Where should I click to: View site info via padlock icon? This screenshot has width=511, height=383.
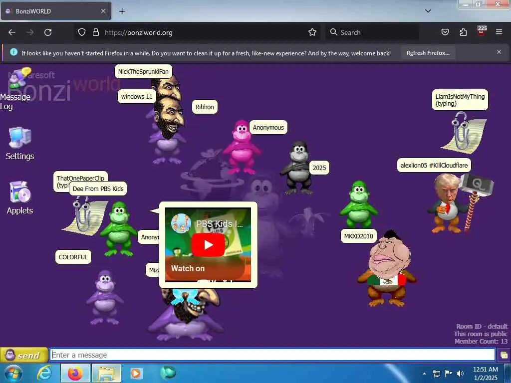(x=95, y=32)
